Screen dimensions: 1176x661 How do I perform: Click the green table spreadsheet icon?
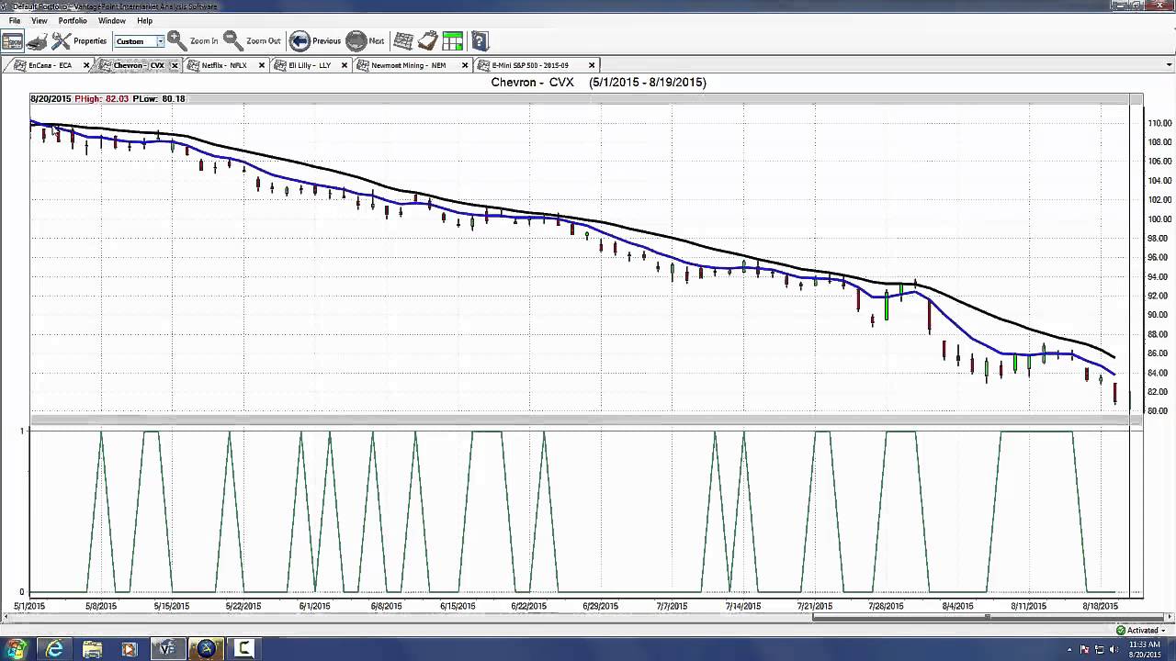click(x=453, y=41)
